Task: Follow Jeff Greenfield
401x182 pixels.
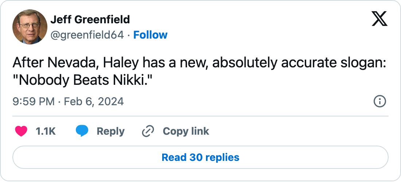Action: pos(150,35)
